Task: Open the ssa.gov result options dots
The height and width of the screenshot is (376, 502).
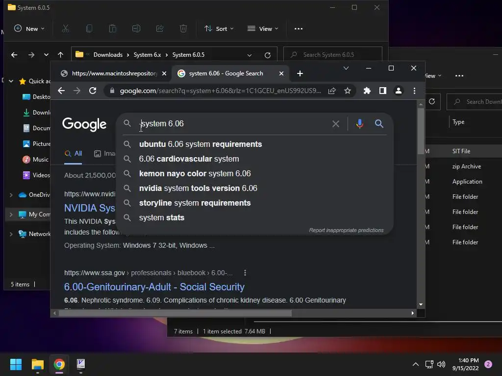Action: (245, 273)
